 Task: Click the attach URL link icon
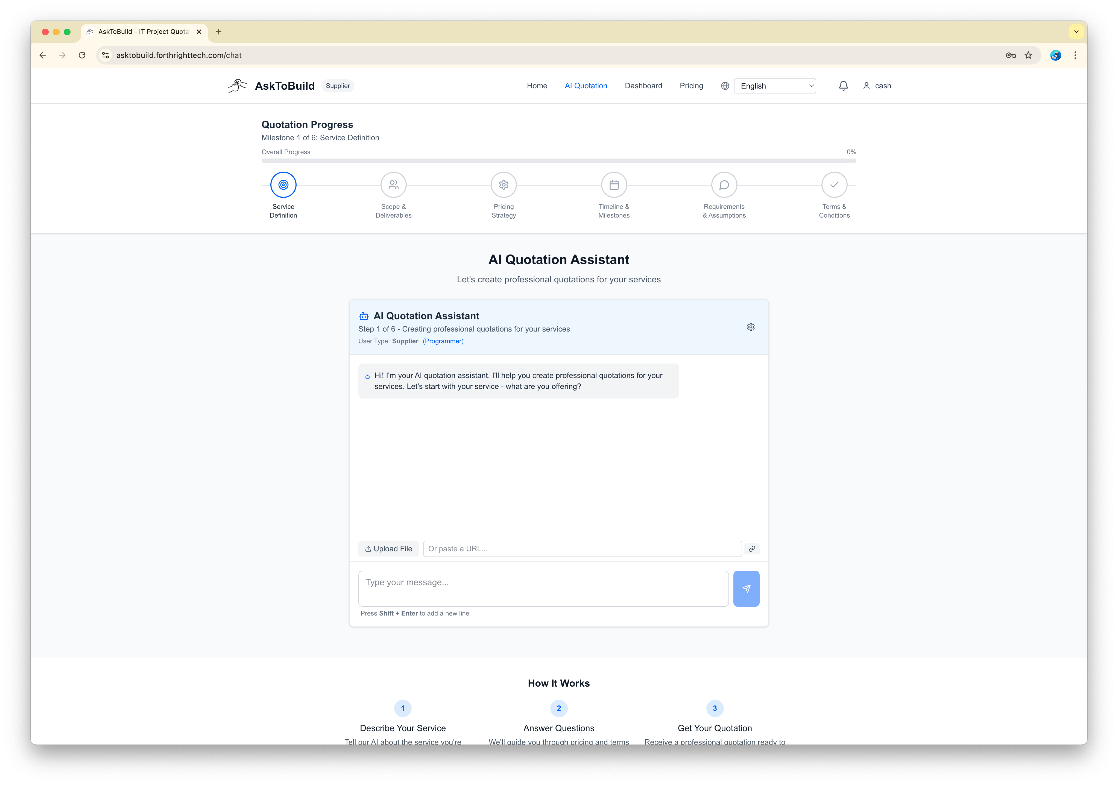tap(752, 549)
